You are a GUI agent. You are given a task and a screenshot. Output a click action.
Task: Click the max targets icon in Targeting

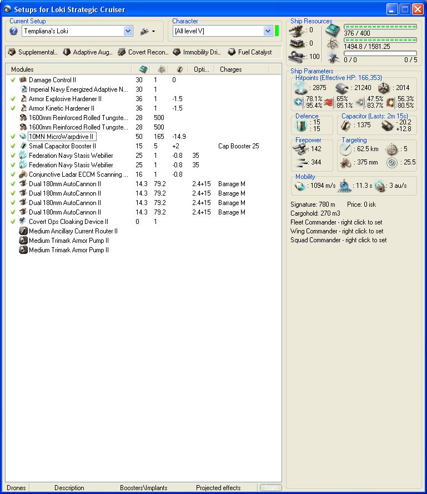pos(391,149)
